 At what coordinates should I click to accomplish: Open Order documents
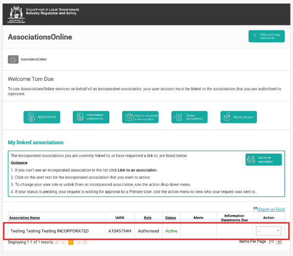point(189,117)
